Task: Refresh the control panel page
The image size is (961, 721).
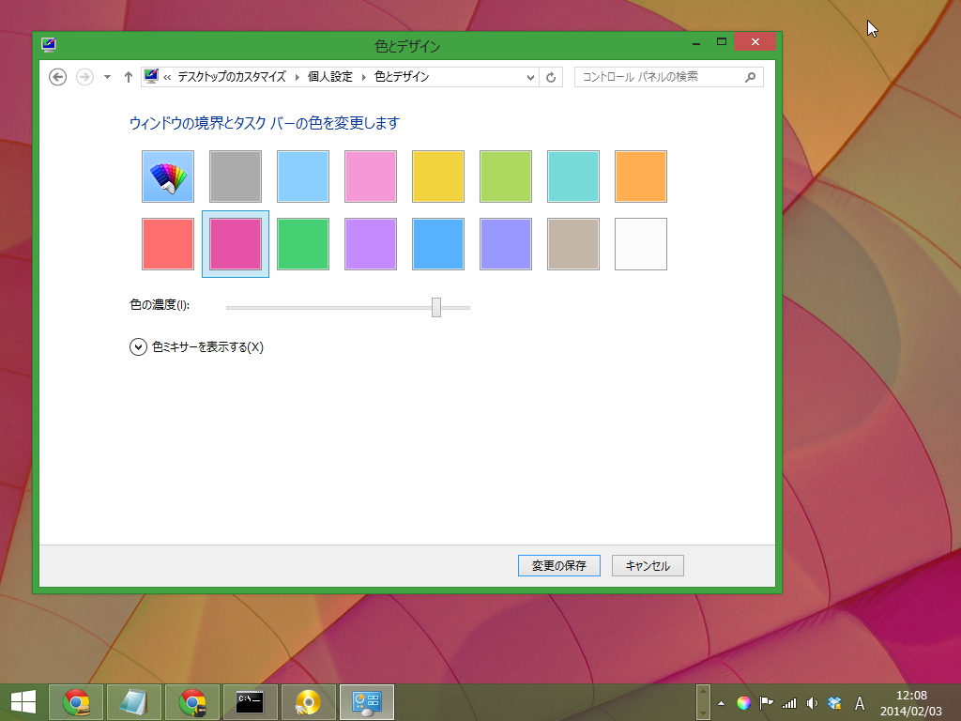Action: 551,77
